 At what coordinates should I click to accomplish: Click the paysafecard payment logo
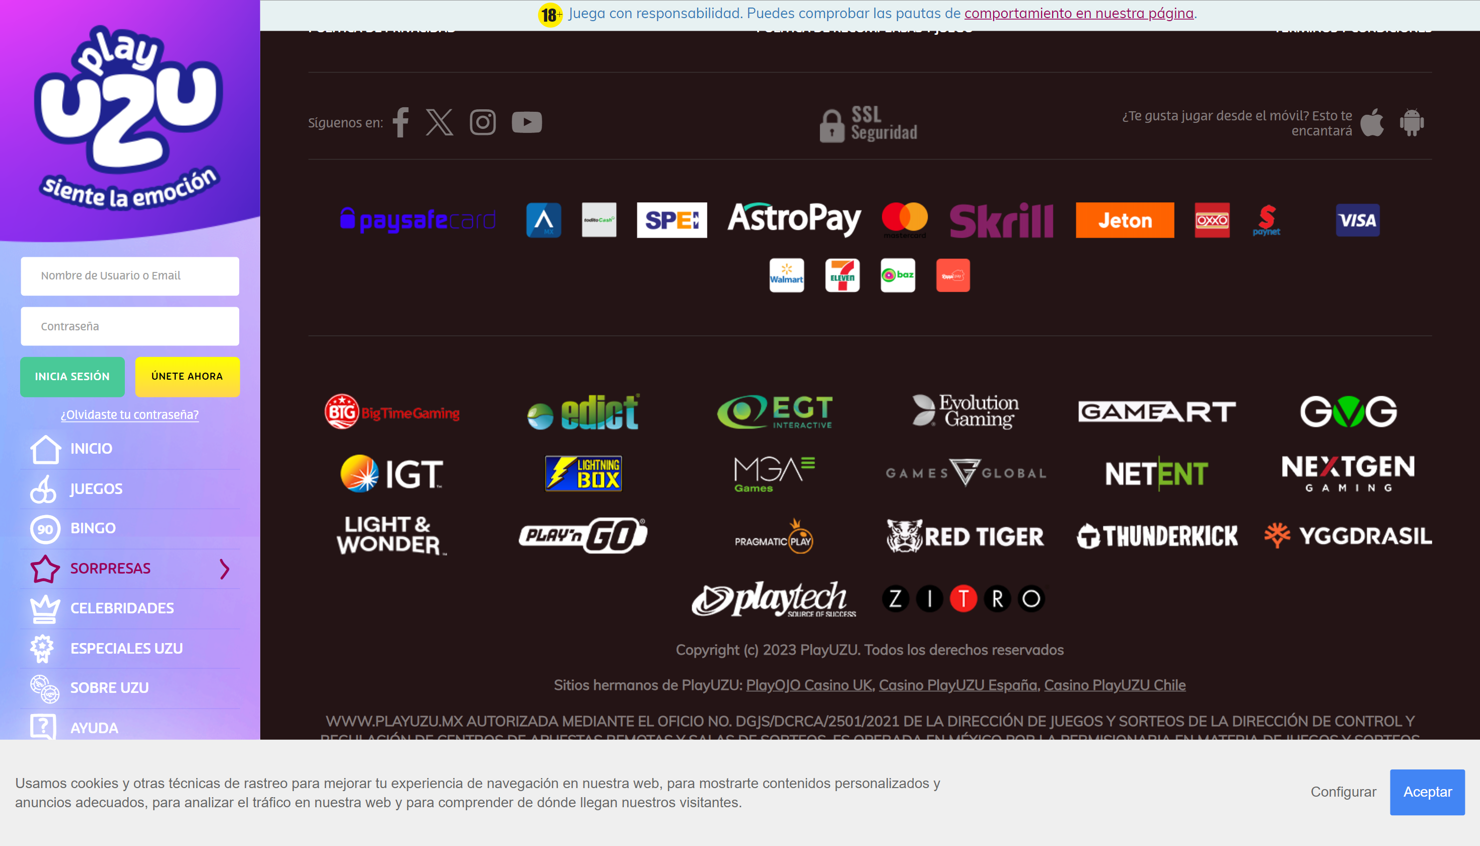[x=418, y=220]
